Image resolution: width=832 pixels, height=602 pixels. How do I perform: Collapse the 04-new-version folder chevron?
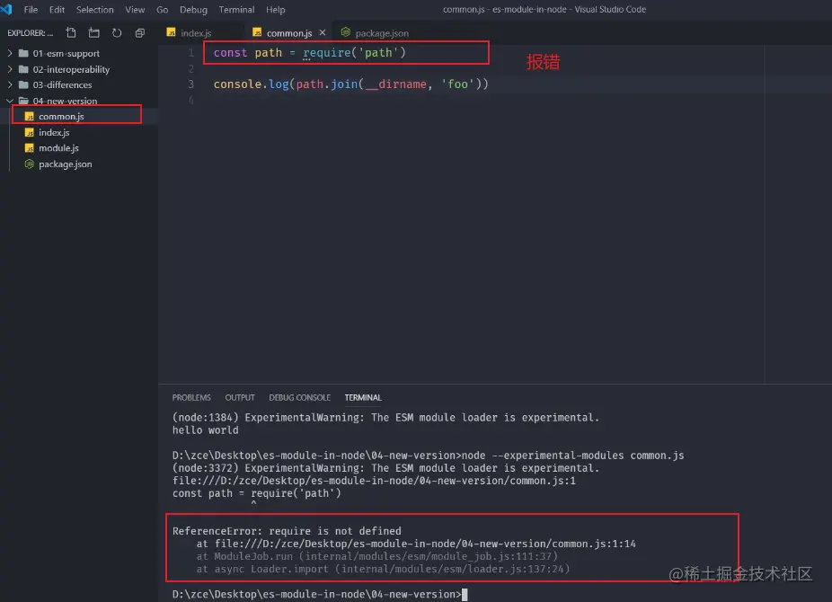(x=10, y=101)
